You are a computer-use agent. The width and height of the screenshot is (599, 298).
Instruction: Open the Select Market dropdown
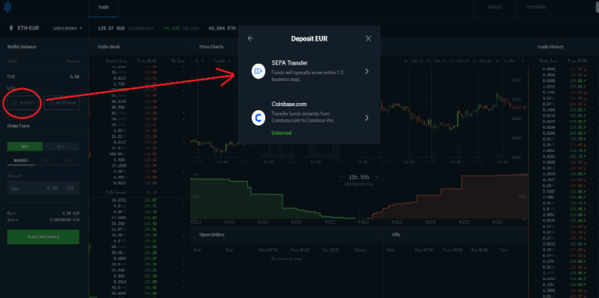coord(68,29)
